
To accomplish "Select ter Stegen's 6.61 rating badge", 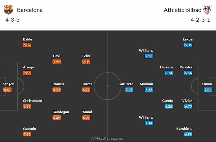I will point(7,90).
